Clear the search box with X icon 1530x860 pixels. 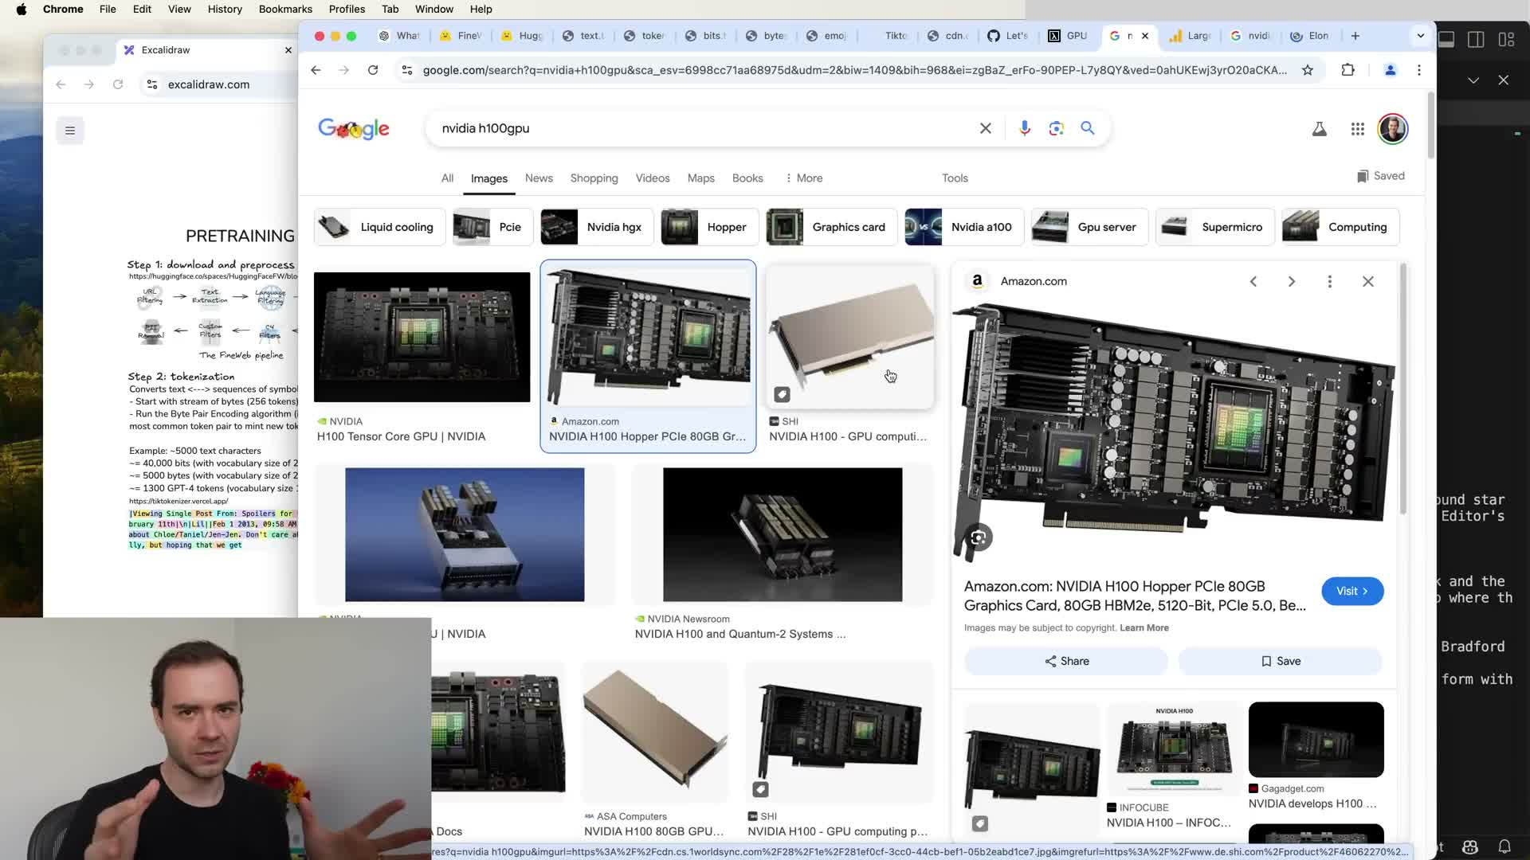click(985, 128)
